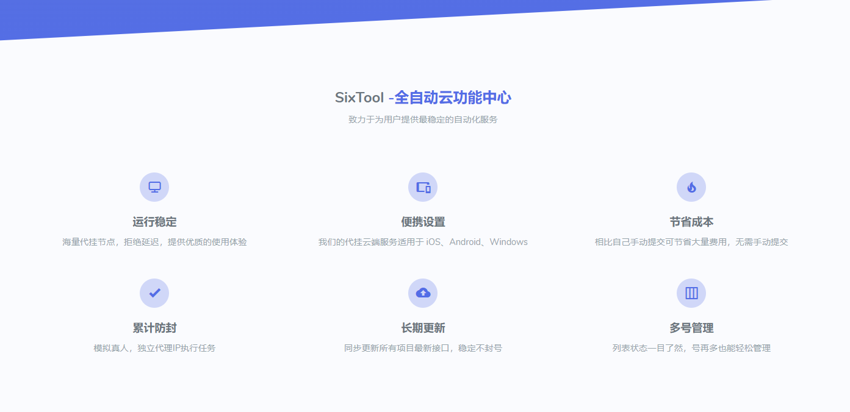This screenshot has height=412, width=850.
Task: Select the mobile device icon for 便携设置
Action: coord(423,187)
